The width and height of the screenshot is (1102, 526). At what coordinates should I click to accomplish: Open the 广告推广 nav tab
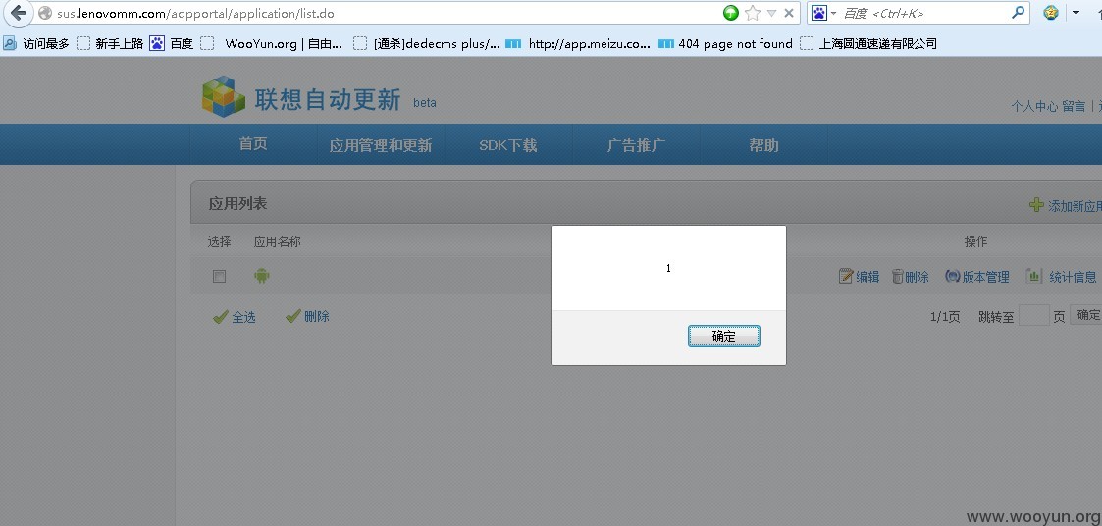[636, 145]
